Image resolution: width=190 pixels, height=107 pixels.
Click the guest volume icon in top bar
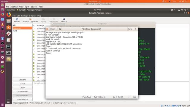182,10
